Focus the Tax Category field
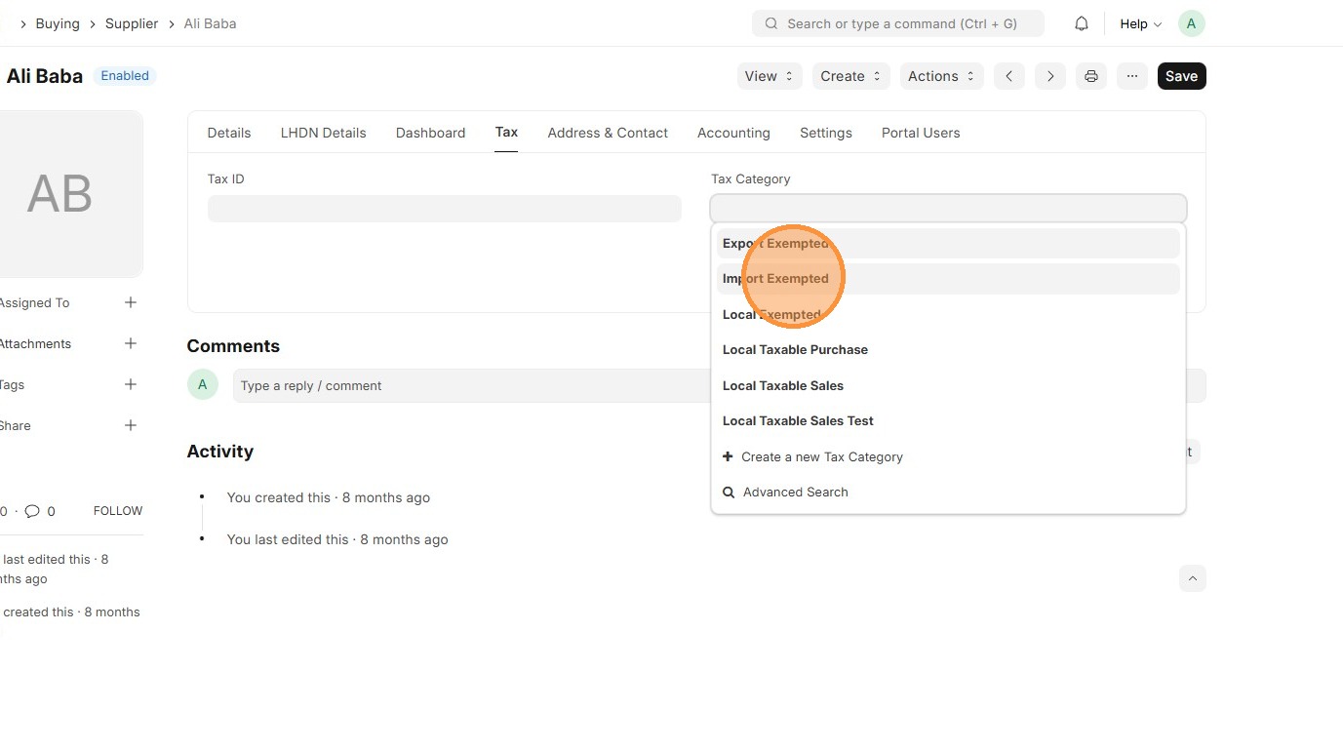Image resolution: width=1343 pixels, height=750 pixels. [x=948, y=209]
